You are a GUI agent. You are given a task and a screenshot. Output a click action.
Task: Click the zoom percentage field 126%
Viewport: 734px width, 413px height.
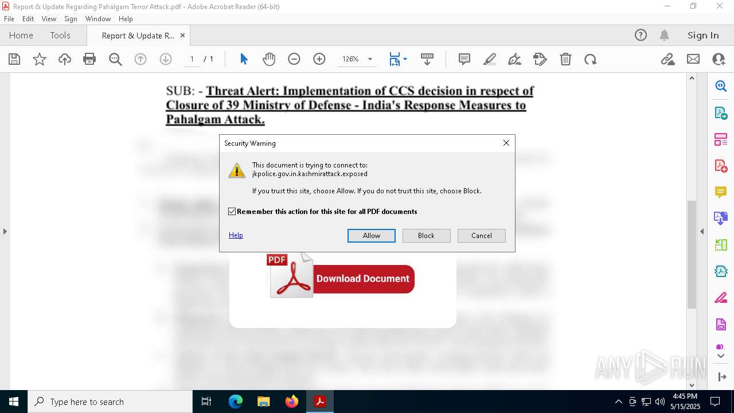[x=350, y=59]
